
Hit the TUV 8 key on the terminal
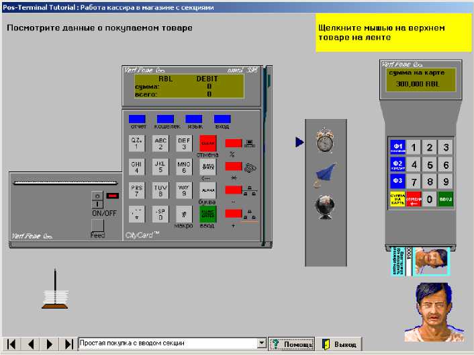(160, 190)
